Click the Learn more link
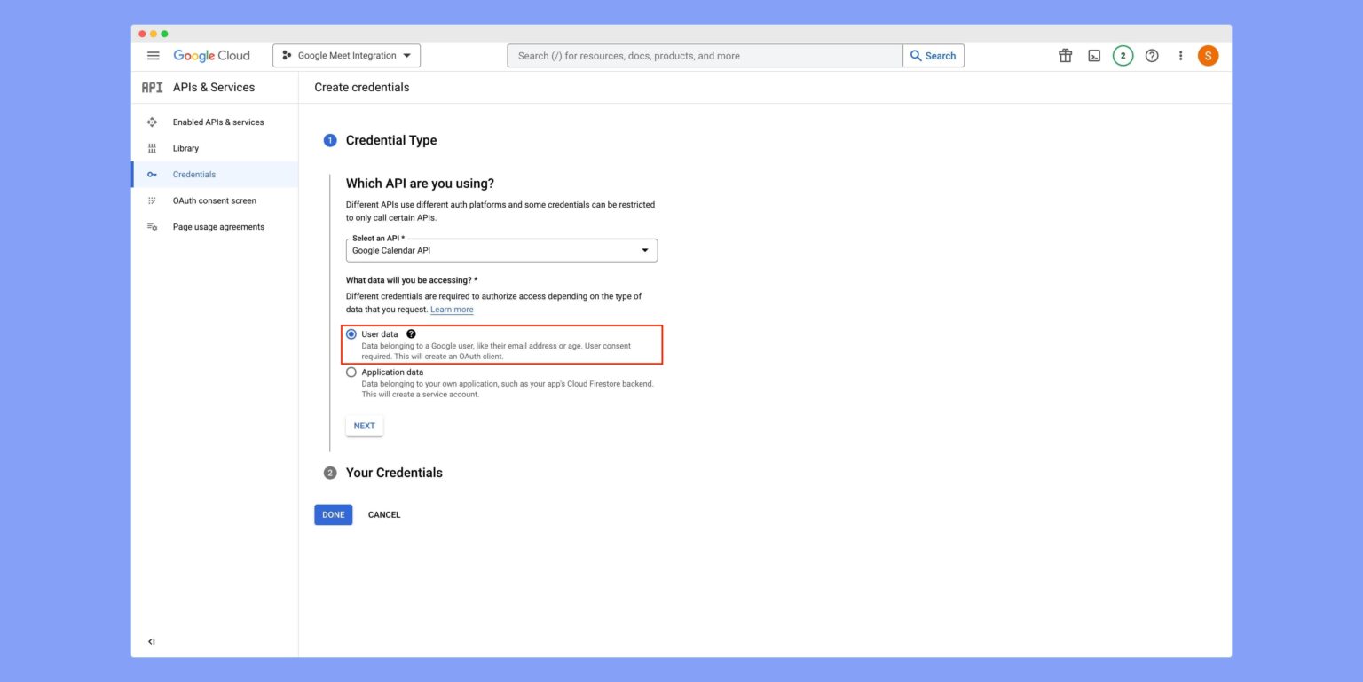Screen dimensions: 1363x682 (x=452, y=309)
